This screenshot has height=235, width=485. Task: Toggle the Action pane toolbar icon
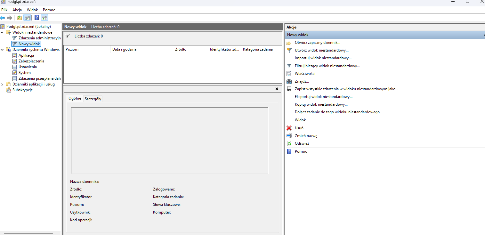coord(44,18)
